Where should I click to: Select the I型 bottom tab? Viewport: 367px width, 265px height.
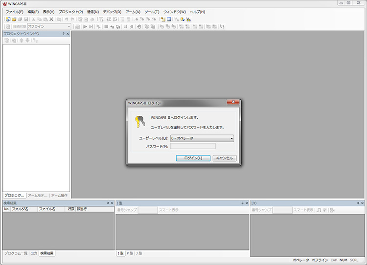click(120, 253)
